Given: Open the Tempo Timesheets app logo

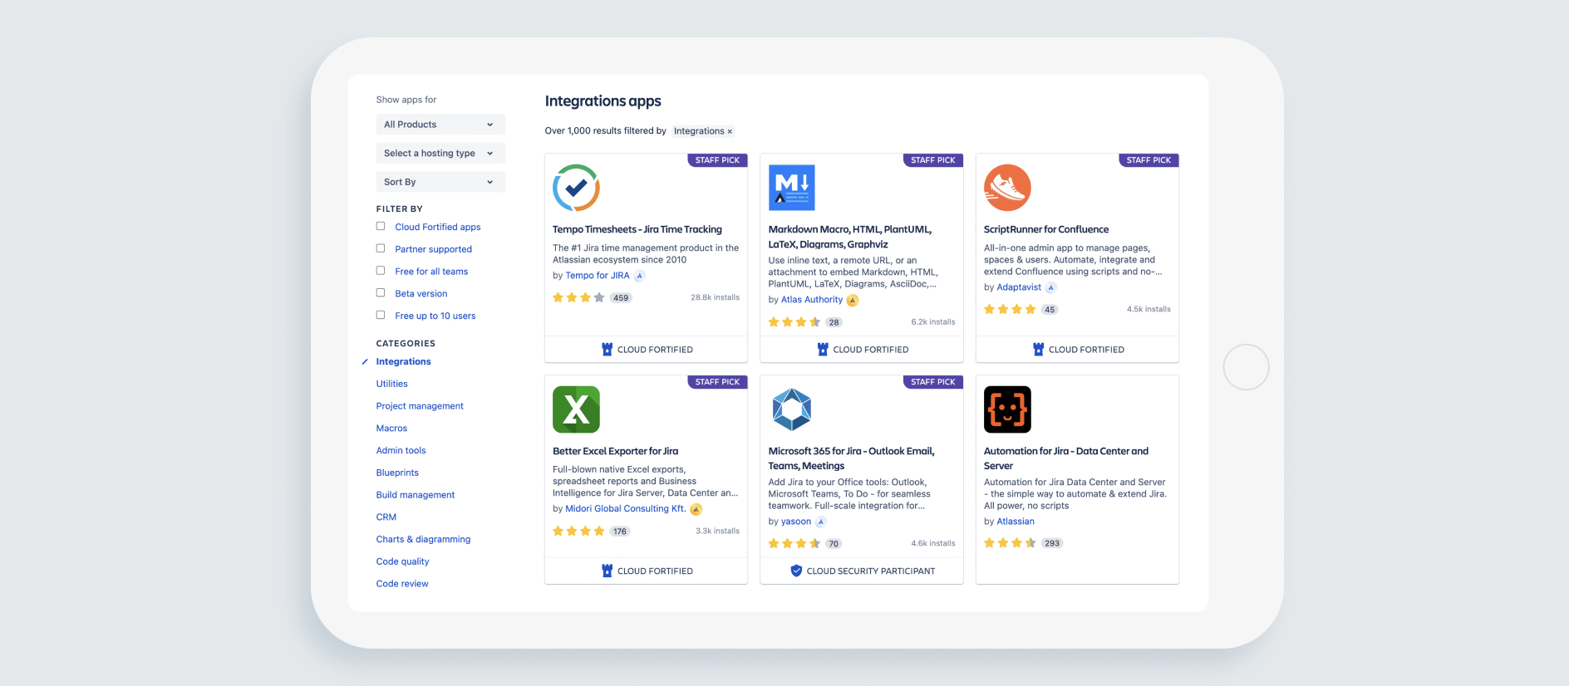Looking at the screenshot, I should click(x=576, y=188).
